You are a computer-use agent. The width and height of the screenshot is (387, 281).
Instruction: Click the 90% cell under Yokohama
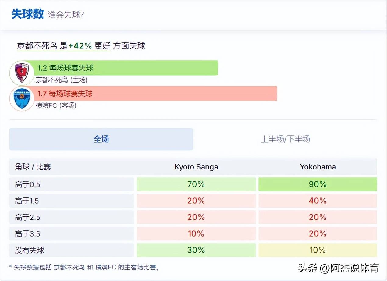click(x=318, y=184)
